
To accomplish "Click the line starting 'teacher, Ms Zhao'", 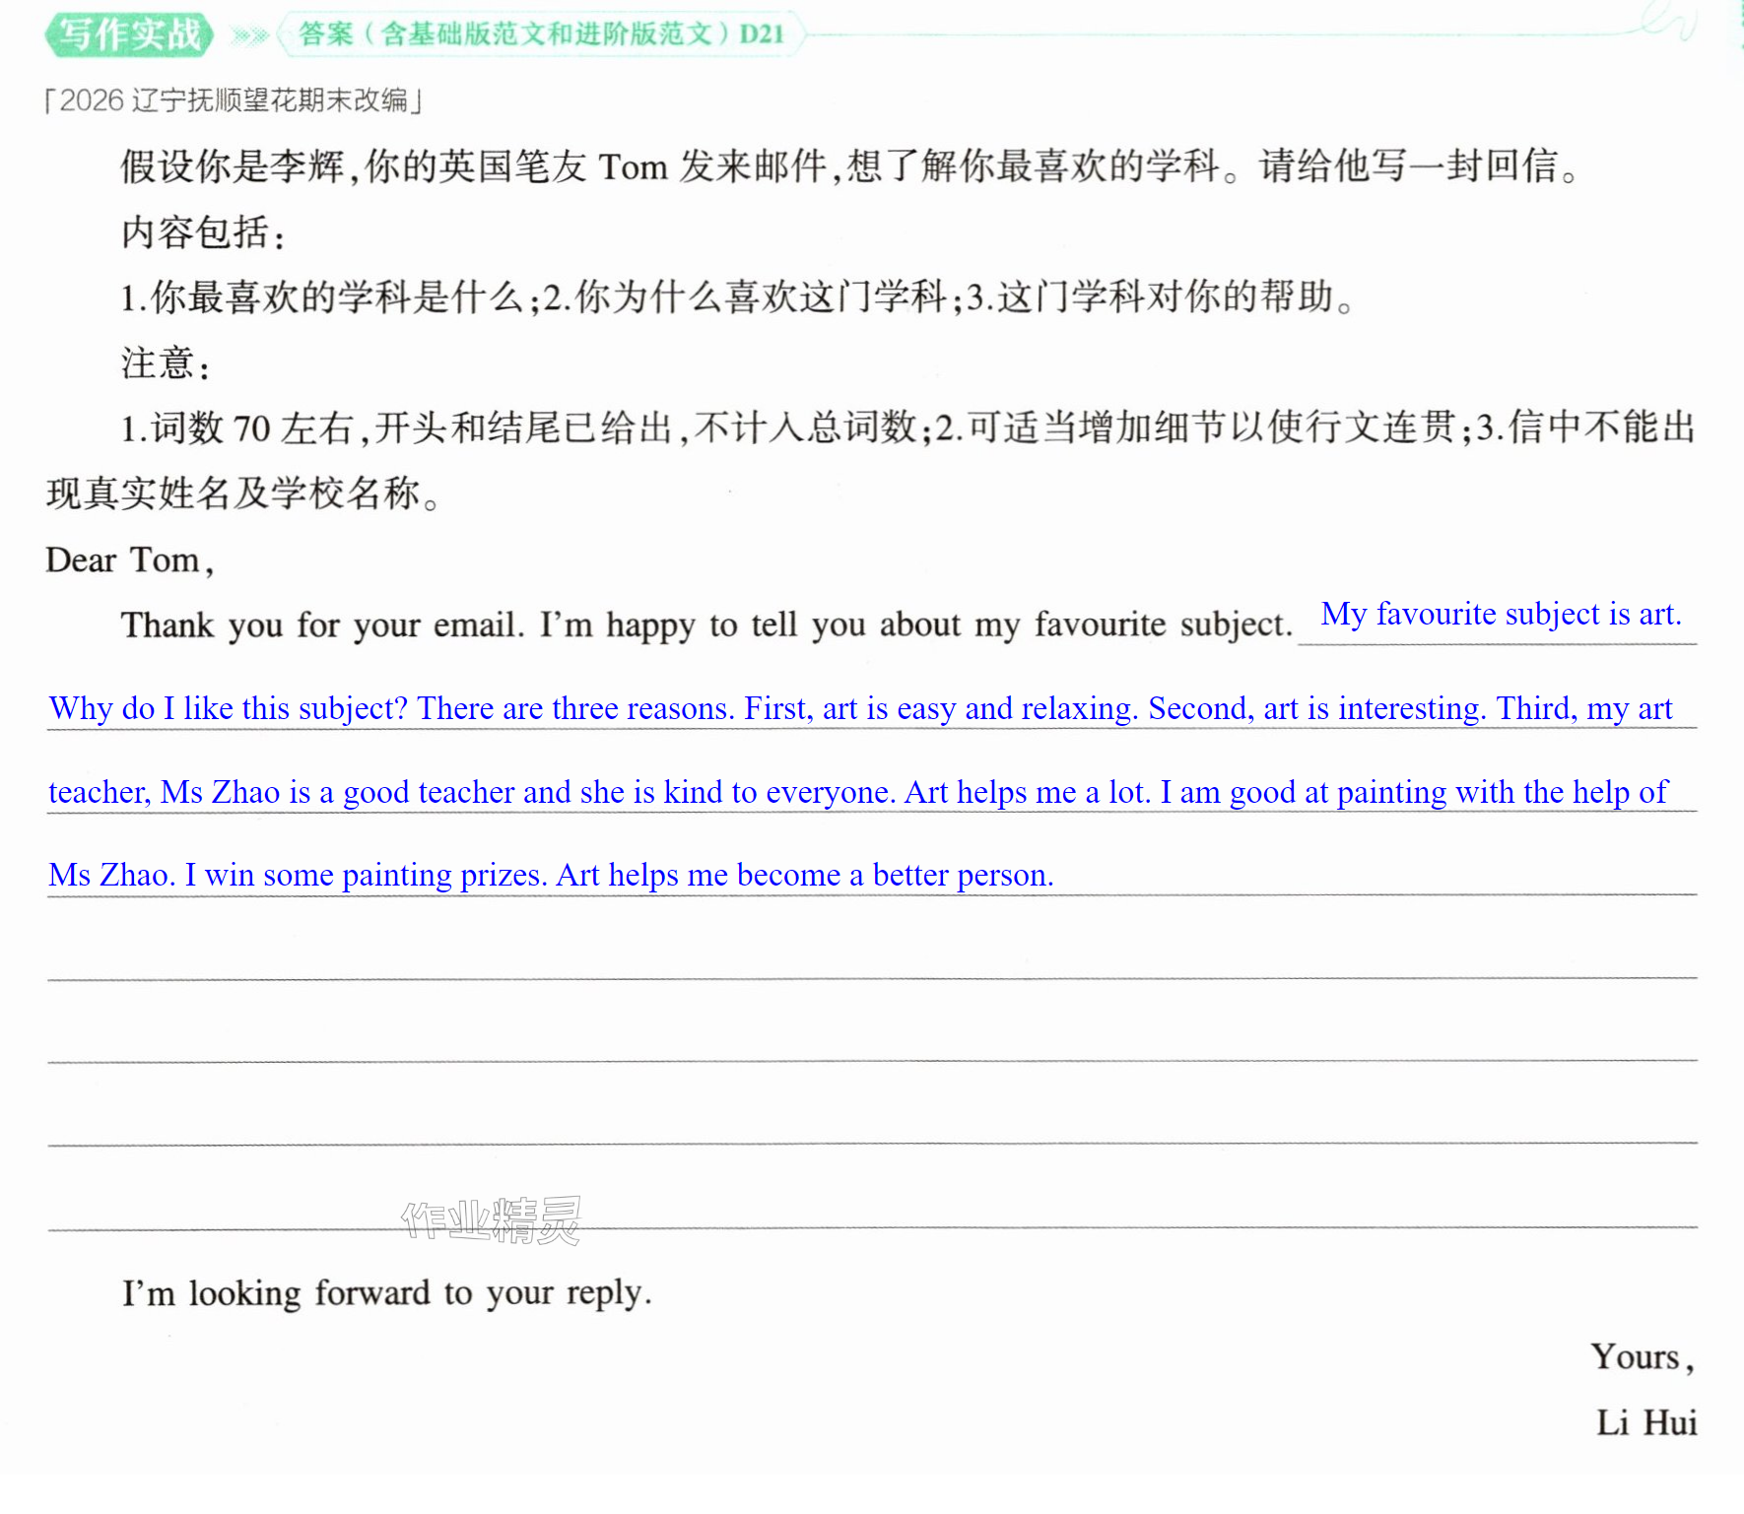I will coord(858,793).
